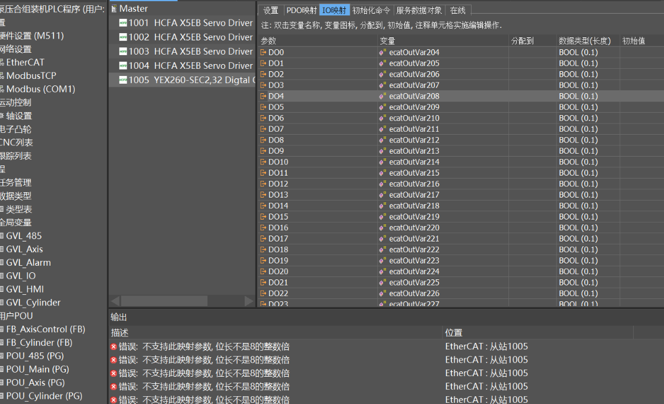Click the ModbusTCP icon in sidebar
Viewport: 664px width, 404px height.
click(x=2, y=76)
